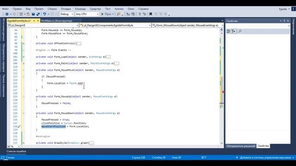Toggle a bookmark on the current line
The width and height of the screenshot is (296, 166).
point(151,14)
